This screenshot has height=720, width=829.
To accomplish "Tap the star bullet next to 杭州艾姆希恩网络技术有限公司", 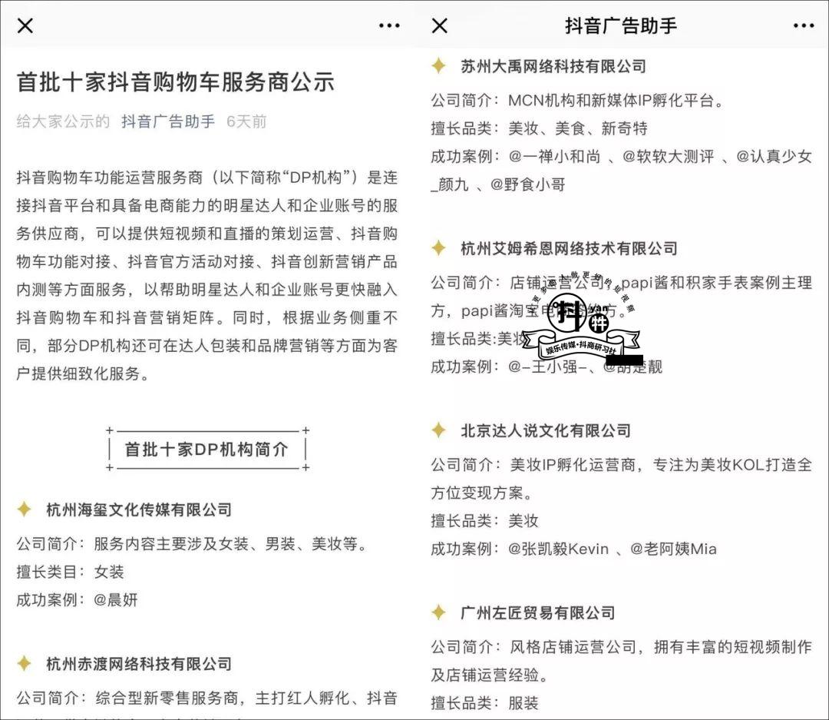I will pyautogui.click(x=438, y=248).
